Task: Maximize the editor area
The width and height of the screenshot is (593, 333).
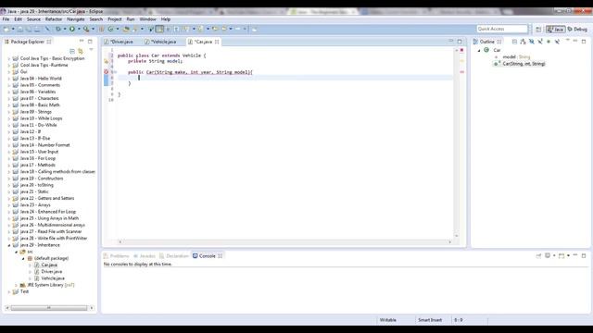Action: click(460, 42)
